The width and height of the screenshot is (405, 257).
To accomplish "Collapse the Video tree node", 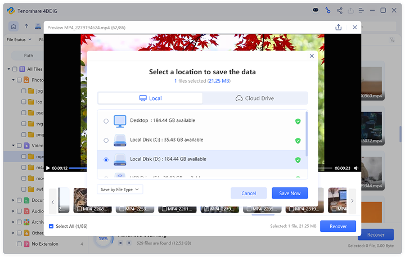I will coord(13,146).
